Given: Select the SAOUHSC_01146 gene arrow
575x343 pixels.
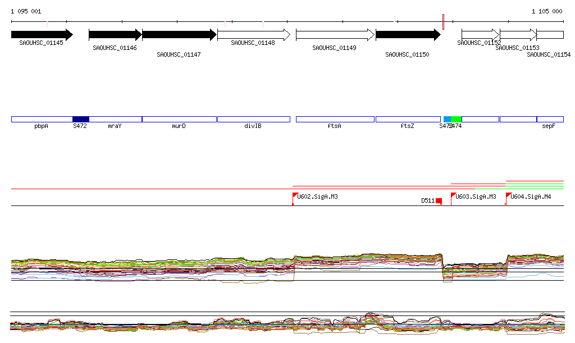Looking at the screenshot, I should point(116,35).
